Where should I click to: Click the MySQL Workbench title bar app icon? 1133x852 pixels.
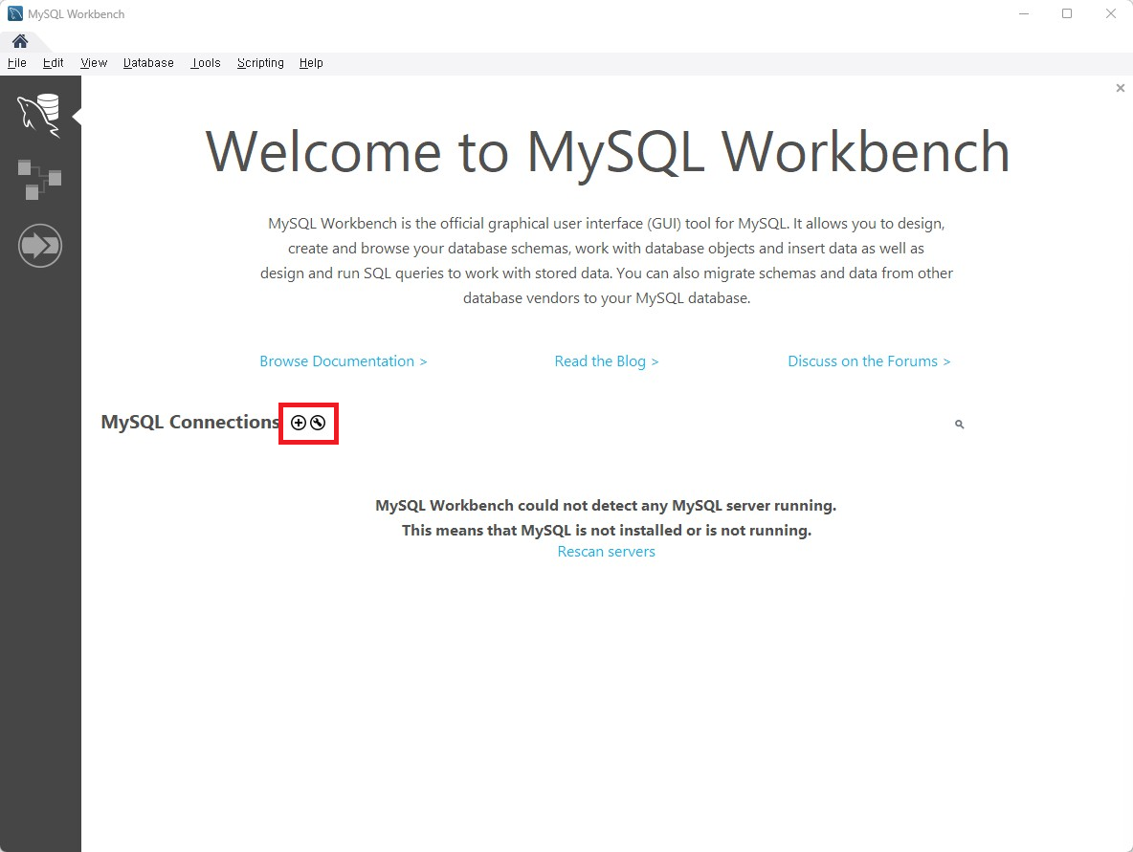pos(14,13)
